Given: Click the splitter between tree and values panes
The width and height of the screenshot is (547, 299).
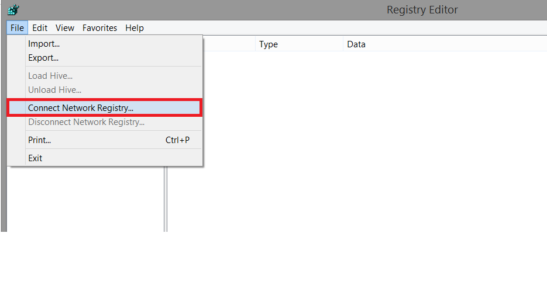Looking at the screenshot, I should pos(166,199).
